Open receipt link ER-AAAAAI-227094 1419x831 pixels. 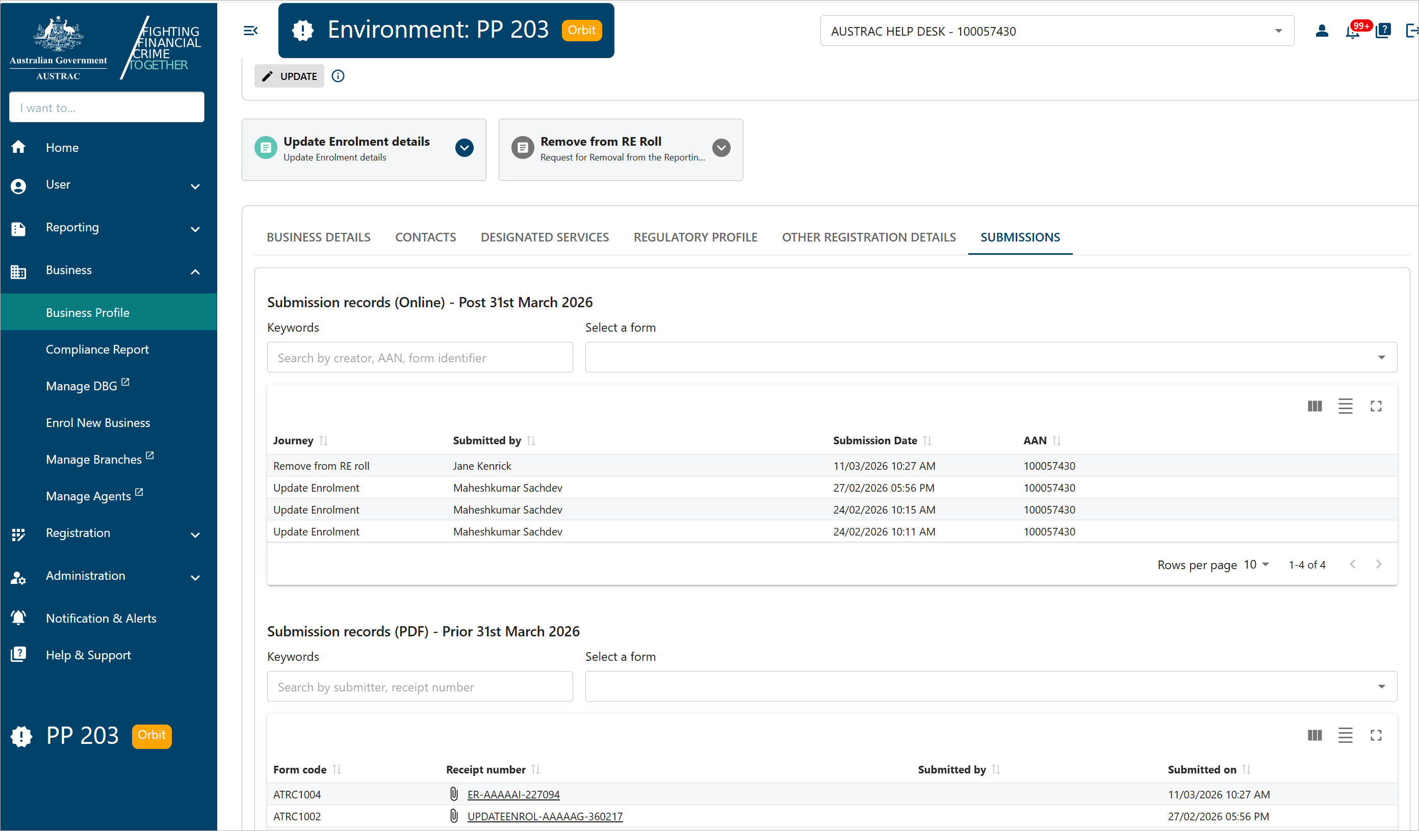[x=513, y=794]
